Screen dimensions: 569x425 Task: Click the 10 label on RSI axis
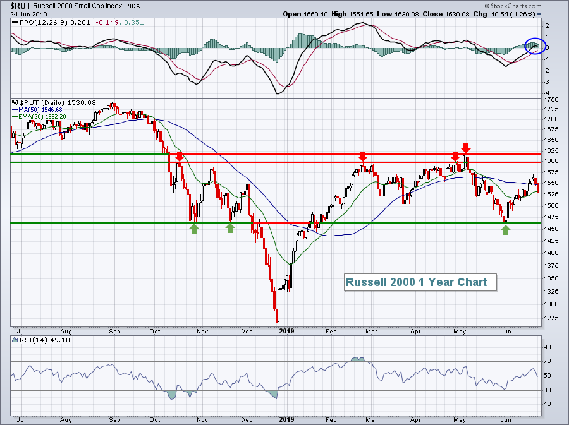pyautogui.click(x=548, y=404)
